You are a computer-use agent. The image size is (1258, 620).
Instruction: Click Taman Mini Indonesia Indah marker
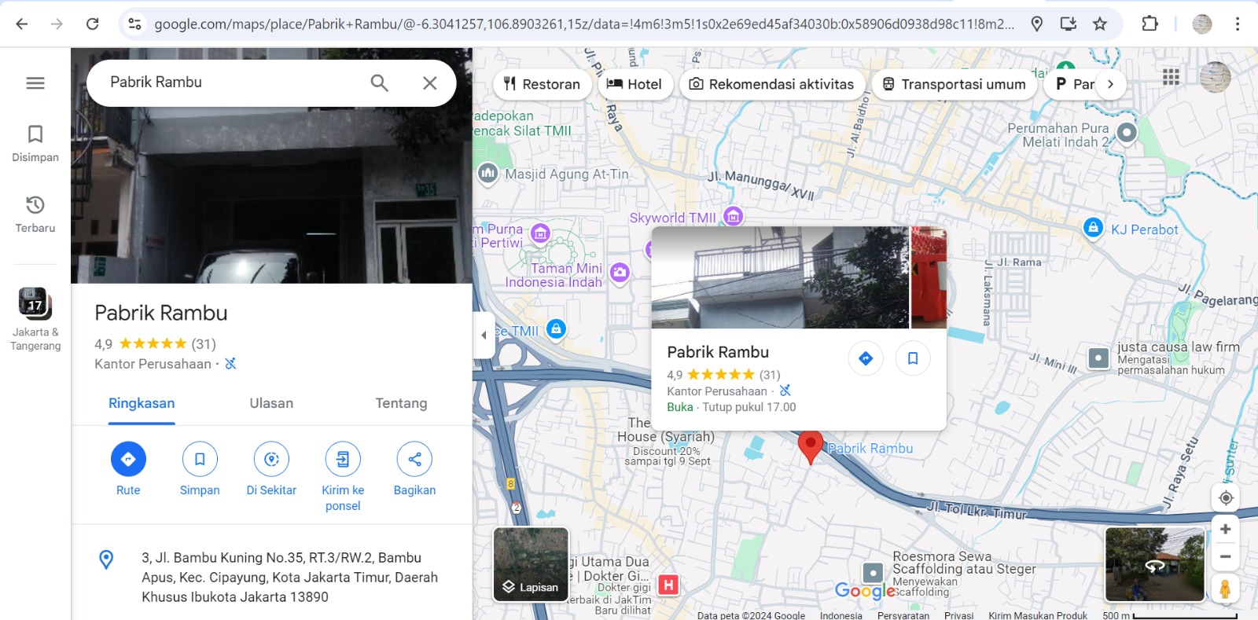(x=620, y=273)
